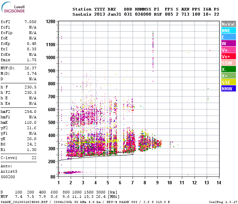Click the fxI value 8.35
Viewport: 238px width, 204px height.
tap(32, 49)
